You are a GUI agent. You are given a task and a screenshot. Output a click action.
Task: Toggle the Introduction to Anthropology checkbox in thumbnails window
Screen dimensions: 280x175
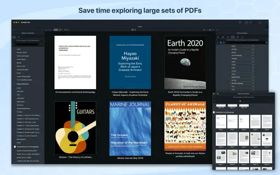point(214,112)
